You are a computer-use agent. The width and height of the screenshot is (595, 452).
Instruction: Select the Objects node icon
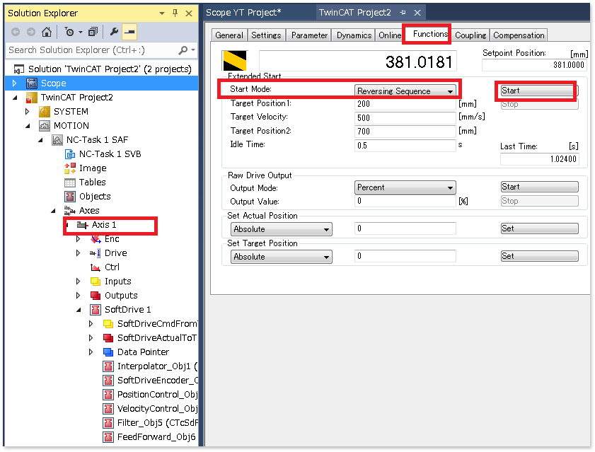coord(70,197)
